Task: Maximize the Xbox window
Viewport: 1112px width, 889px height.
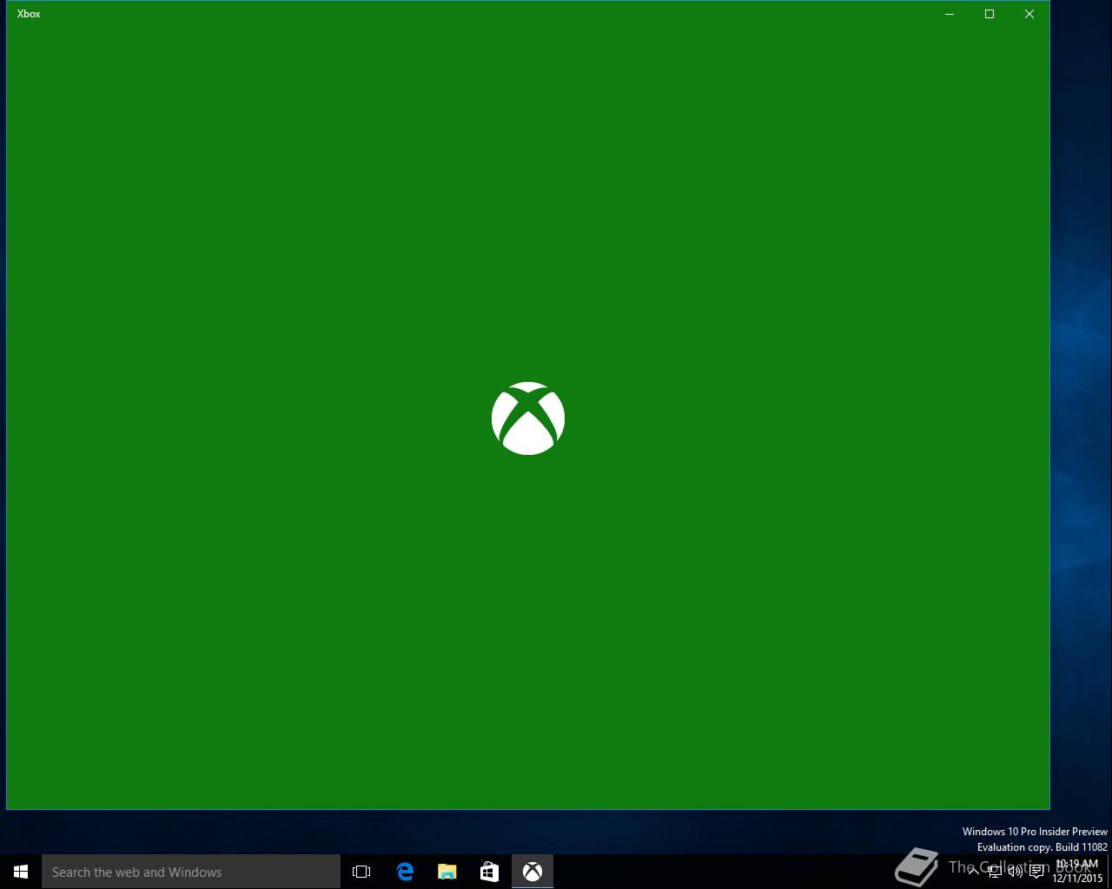Action: 990,14
